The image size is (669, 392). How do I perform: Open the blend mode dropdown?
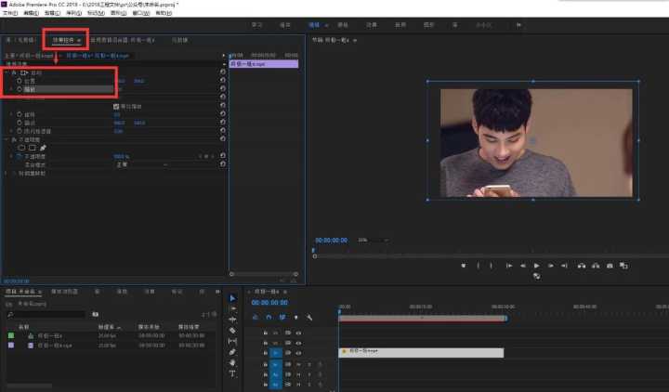pyautogui.click(x=139, y=164)
